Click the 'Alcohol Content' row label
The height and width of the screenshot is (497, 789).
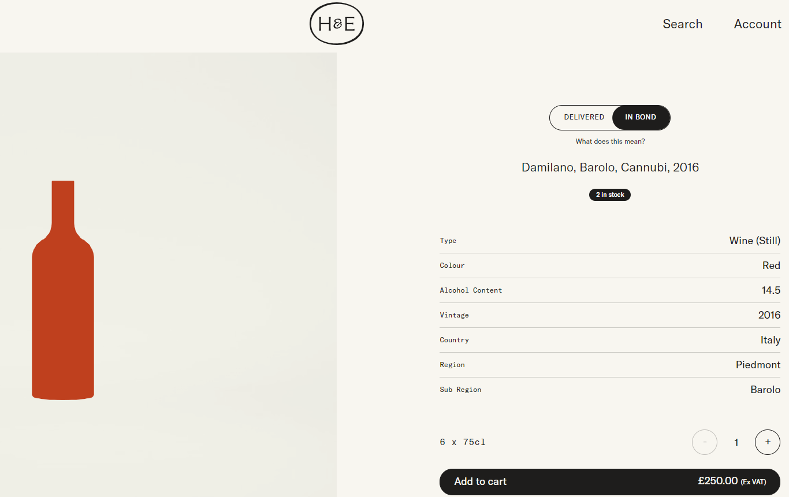point(471,290)
